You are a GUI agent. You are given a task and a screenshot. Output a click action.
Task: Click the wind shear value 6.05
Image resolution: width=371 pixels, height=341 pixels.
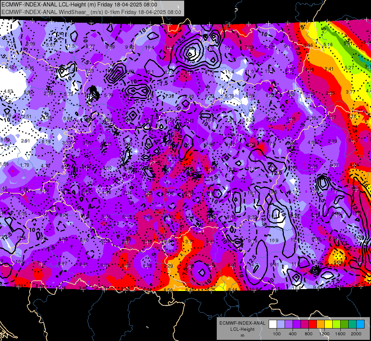click(x=22, y=214)
